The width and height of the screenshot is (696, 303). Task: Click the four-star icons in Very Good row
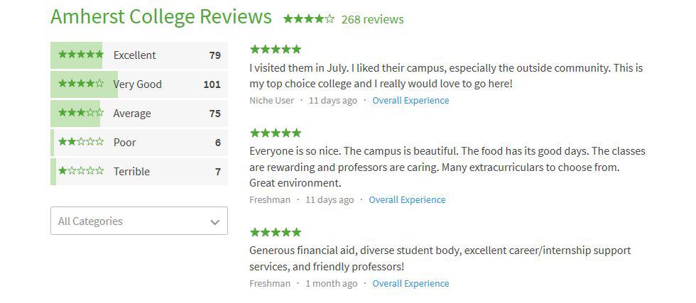point(80,84)
